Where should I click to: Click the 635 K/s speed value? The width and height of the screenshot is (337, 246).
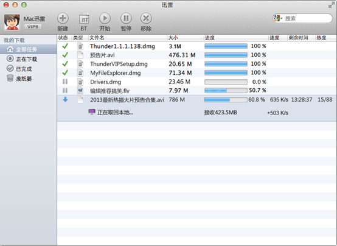click(x=279, y=100)
